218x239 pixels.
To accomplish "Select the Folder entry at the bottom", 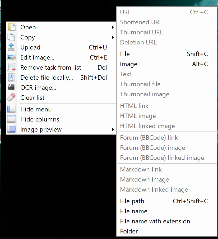I will (129, 231).
